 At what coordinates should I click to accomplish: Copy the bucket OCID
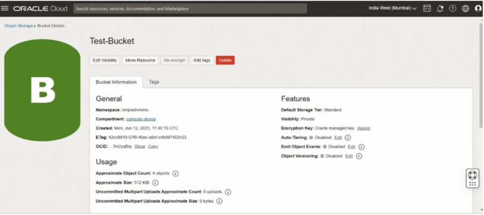(153, 146)
